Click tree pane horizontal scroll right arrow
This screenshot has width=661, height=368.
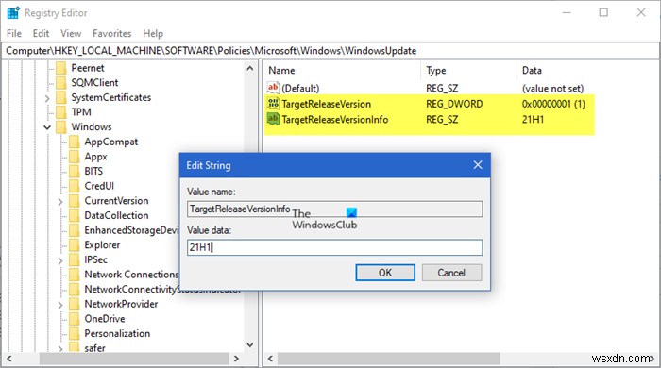click(236, 359)
